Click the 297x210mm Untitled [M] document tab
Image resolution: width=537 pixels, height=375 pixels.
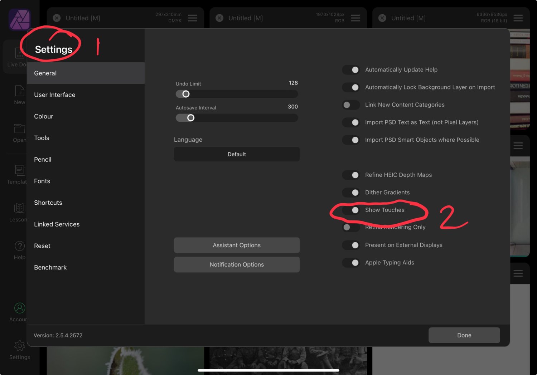(x=125, y=18)
